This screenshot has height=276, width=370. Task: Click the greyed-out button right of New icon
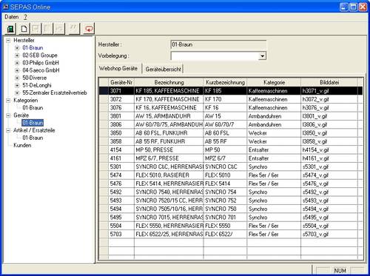pos(36,29)
